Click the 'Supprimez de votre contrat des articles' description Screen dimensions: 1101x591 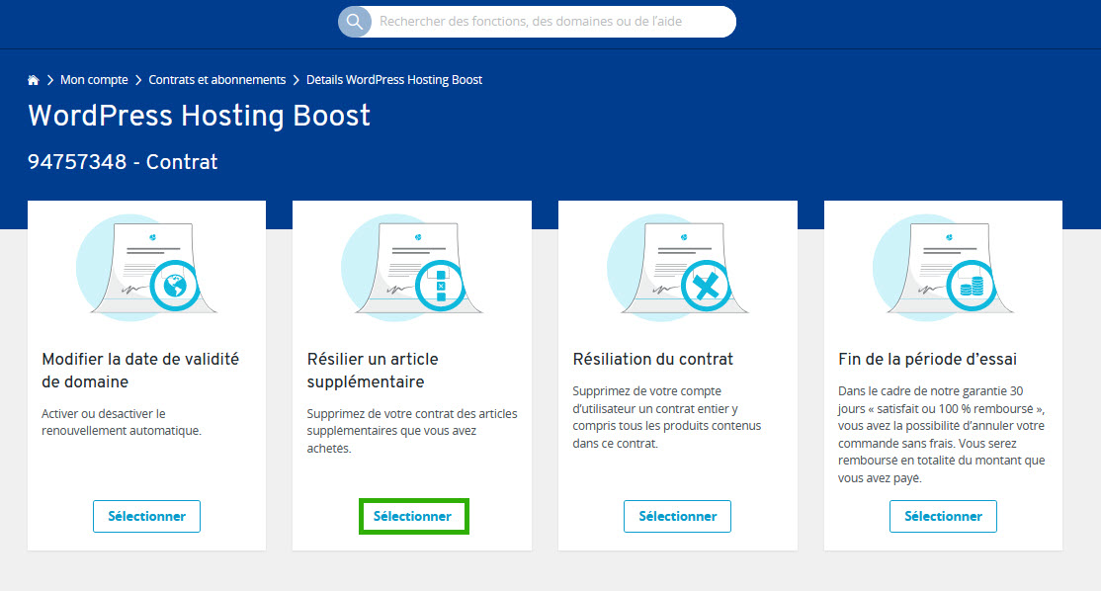(412, 431)
